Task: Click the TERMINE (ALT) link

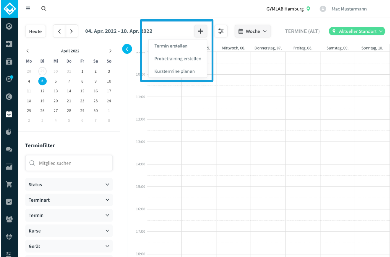Action: click(x=303, y=31)
